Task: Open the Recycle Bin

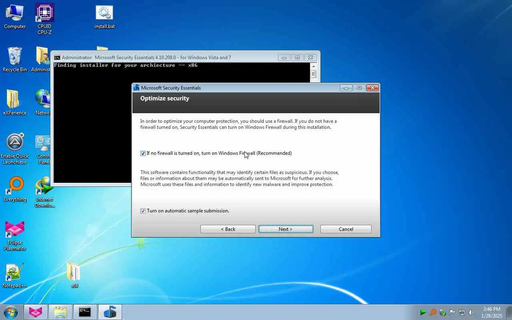Action: click(x=15, y=60)
